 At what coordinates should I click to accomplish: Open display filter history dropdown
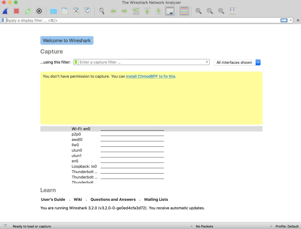pyautogui.click(x=291, y=20)
